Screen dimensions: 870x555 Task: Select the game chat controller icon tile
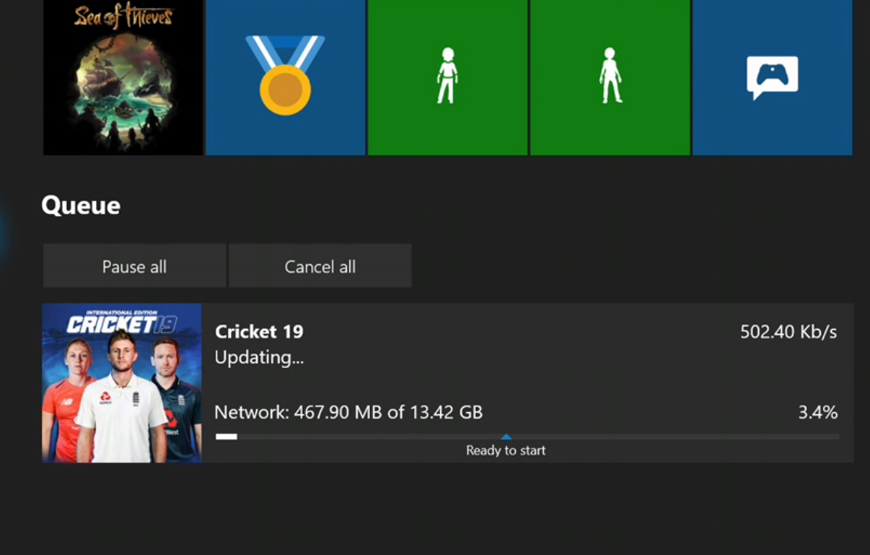tap(773, 77)
